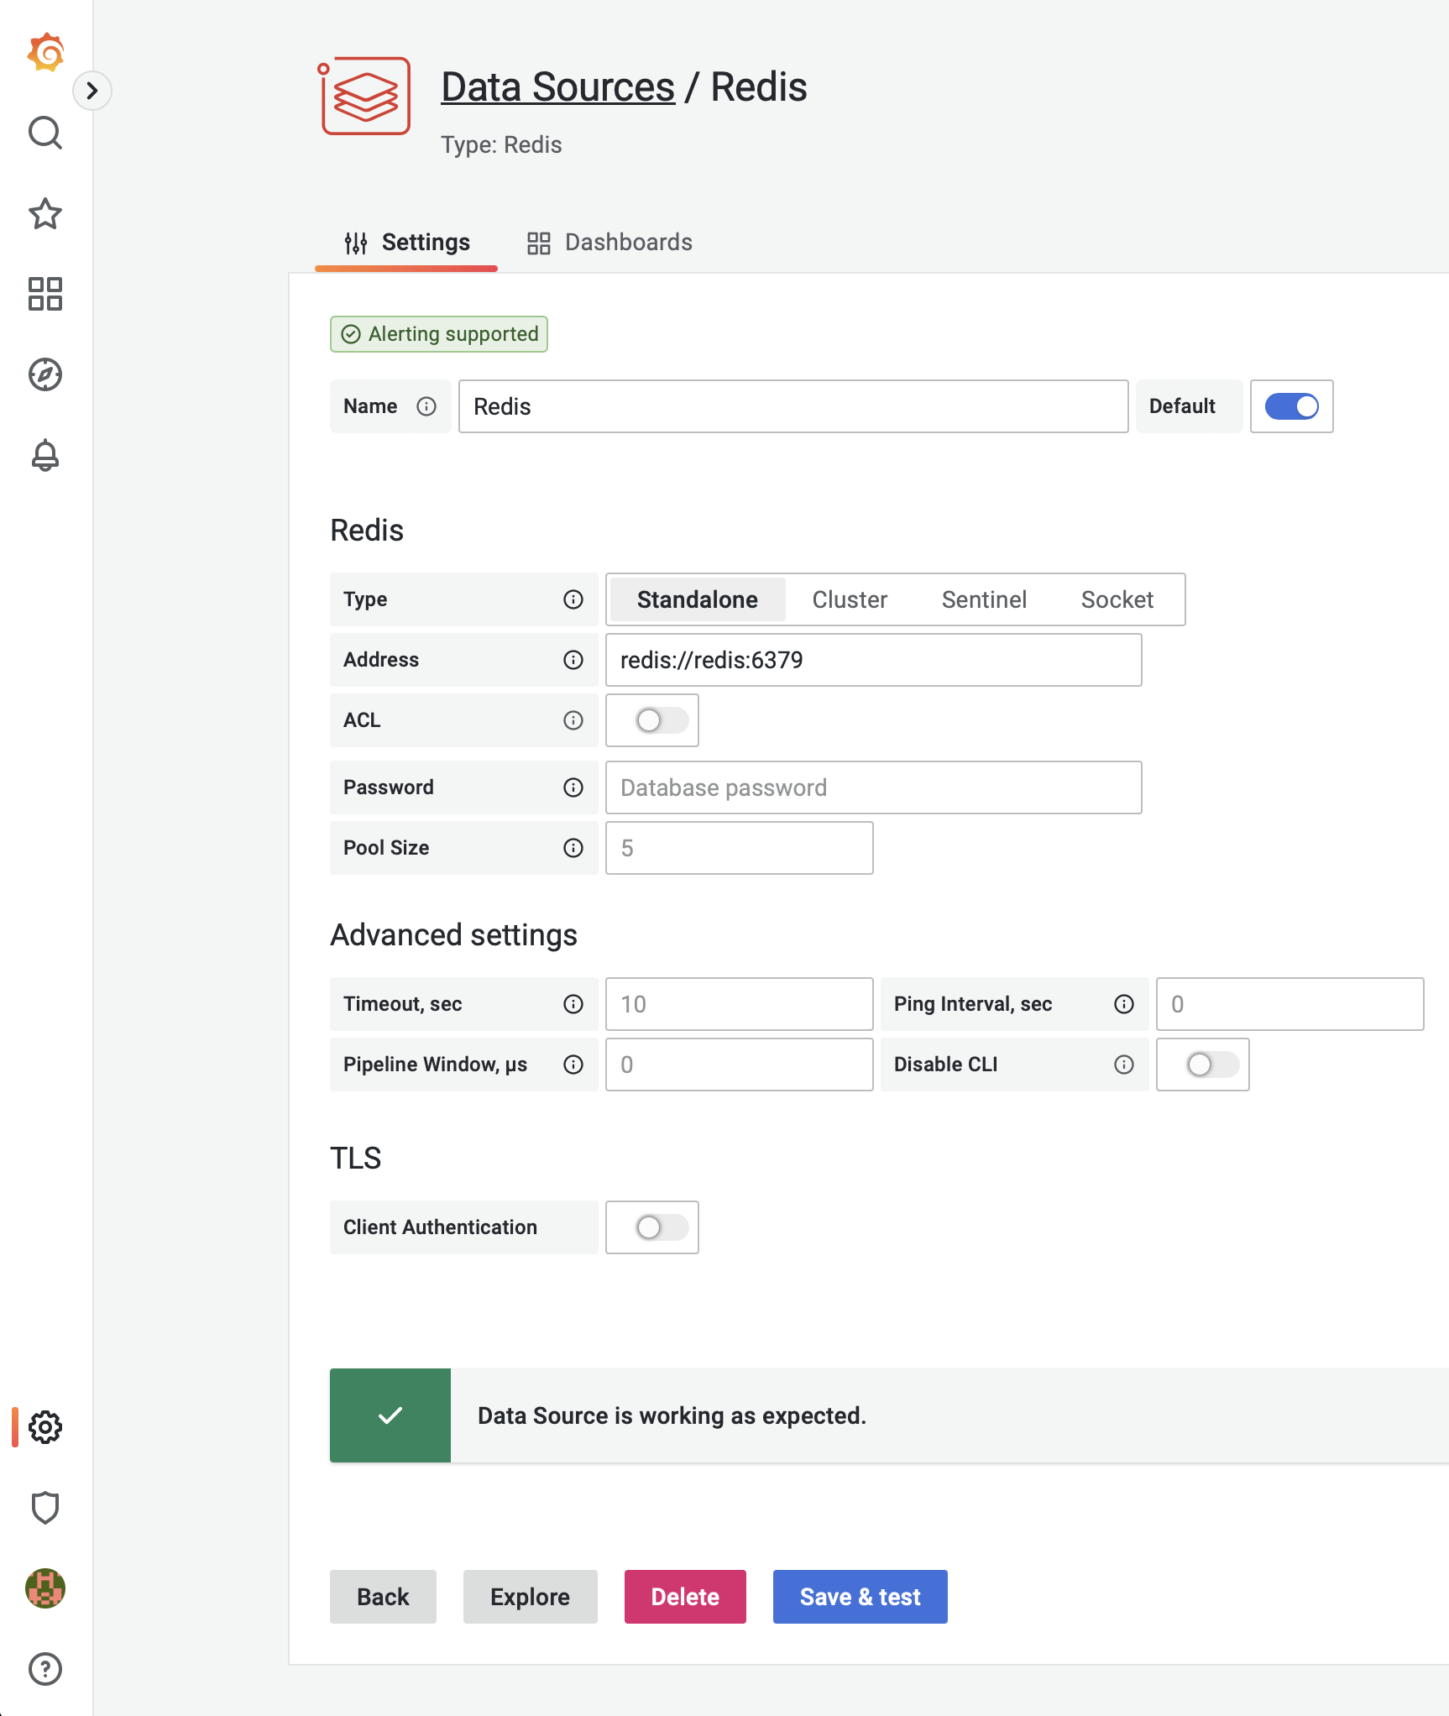The image size is (1449, 1716).
Task: Open Alerting bell icon in sidebar
Action: [x=45, y=455]
